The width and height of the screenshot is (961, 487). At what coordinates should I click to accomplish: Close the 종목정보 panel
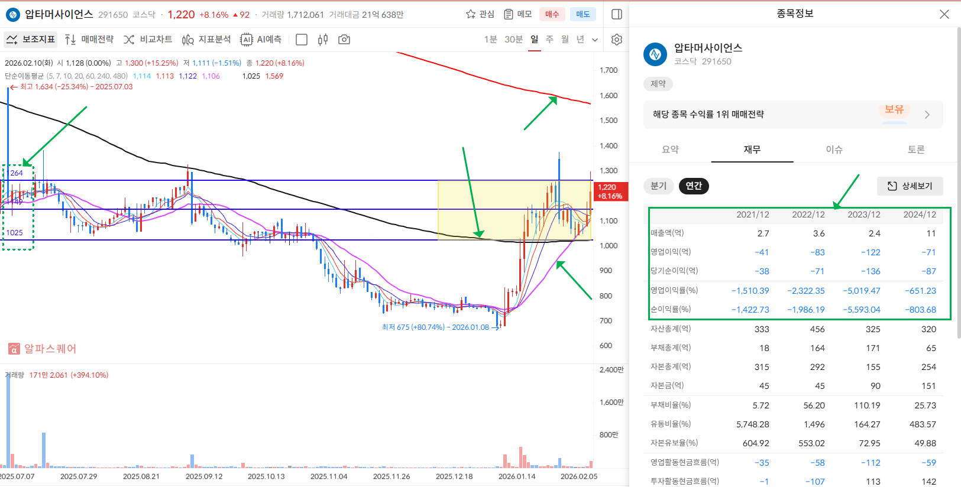(944, 14)
